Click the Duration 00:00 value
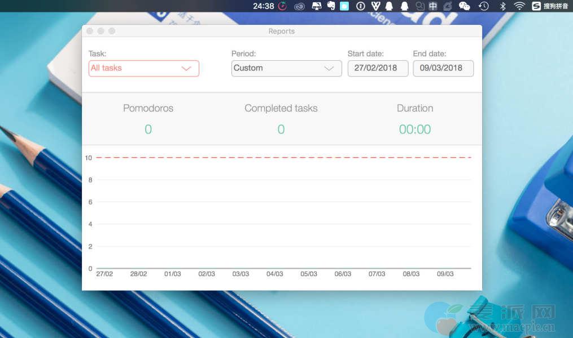 (x=415, y=130)
